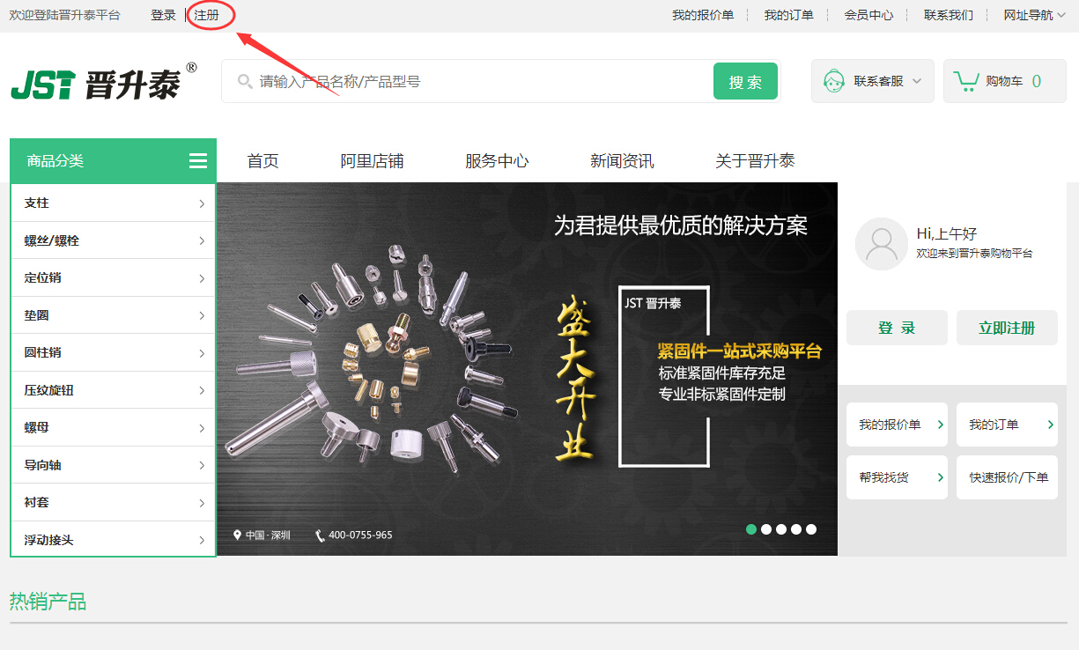Select the last banner carousel dot

pos(811,529)
